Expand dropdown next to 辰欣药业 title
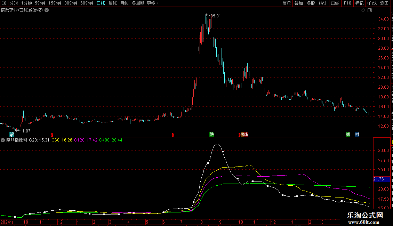This screenshot has height=226, width=393. tap(47, 10)
